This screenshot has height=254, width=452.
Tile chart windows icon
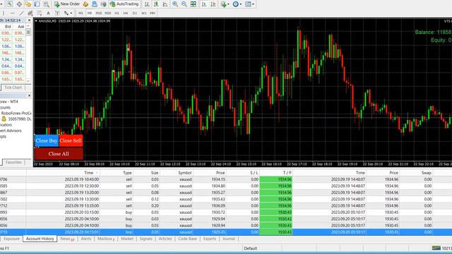193,4
